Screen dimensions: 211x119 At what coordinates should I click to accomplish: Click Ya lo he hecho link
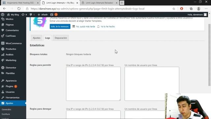pos(108,26)
